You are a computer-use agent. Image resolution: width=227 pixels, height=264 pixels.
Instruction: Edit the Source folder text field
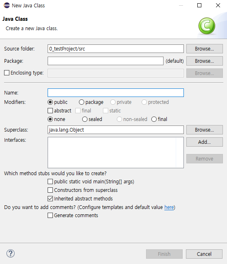(116, 48)
